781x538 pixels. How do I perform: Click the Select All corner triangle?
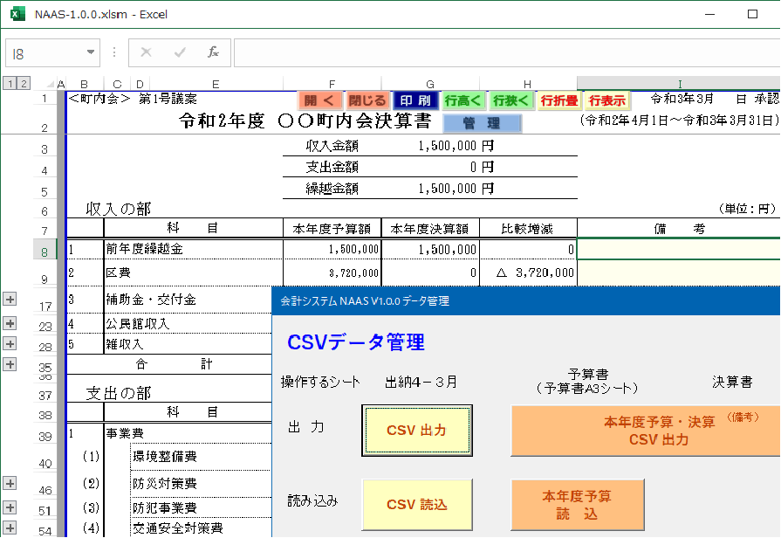pos(50,84)
